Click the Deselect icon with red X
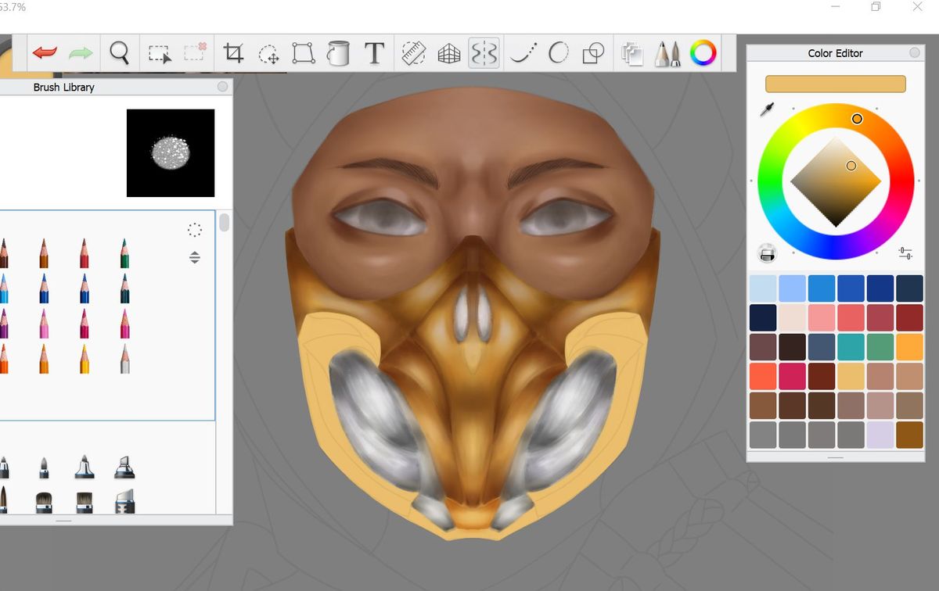 194,52
